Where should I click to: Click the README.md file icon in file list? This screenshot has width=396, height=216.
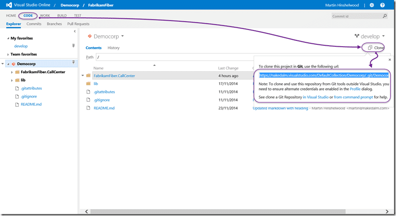(88, 108)
